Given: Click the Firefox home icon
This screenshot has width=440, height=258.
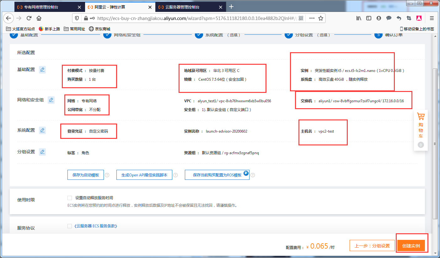Looking at the screenshot, I should [x=39, y=18].
